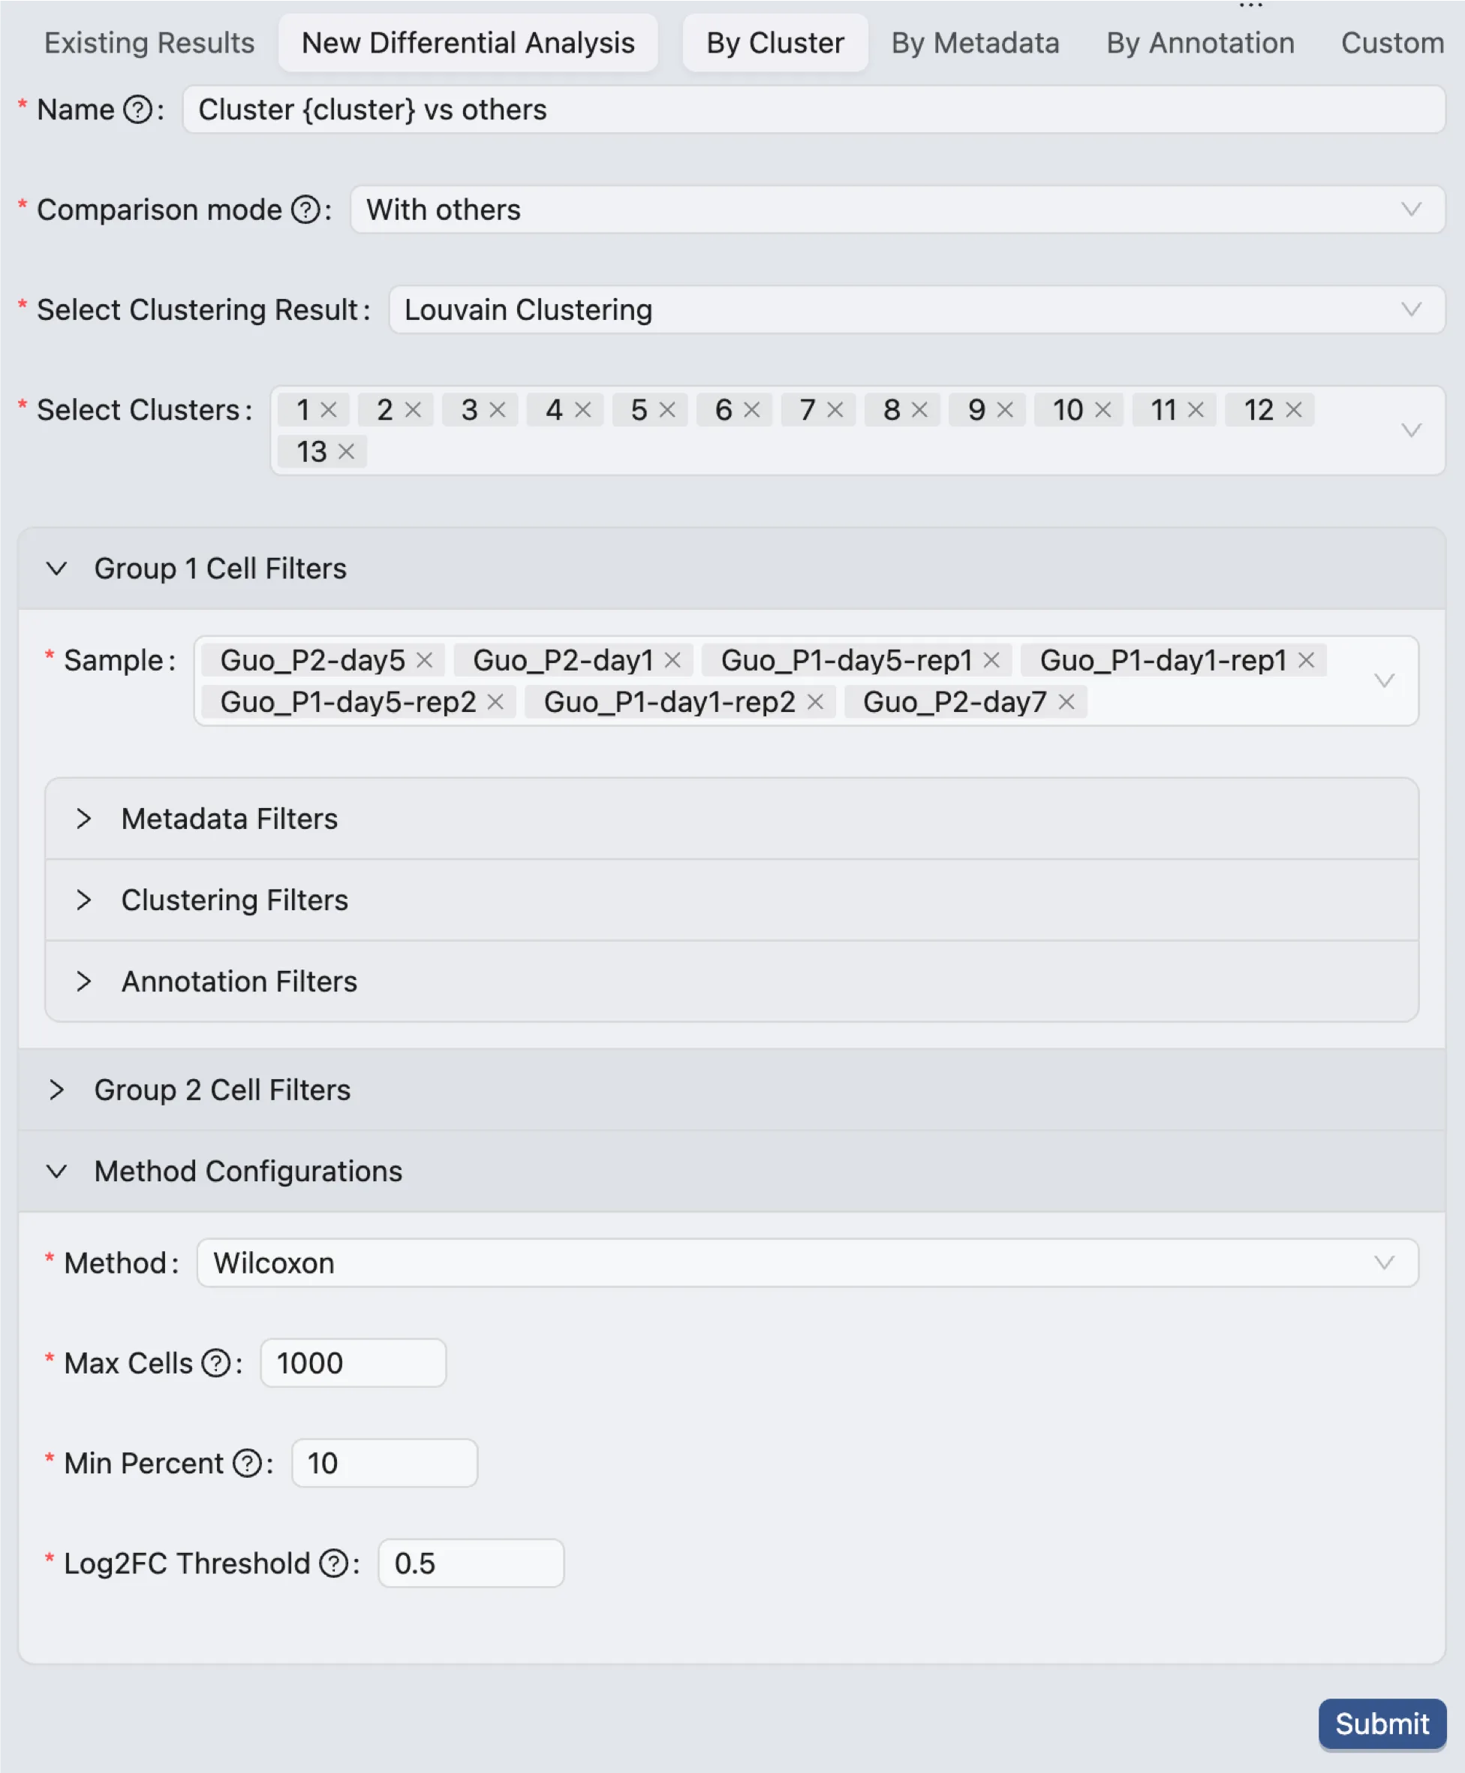Expand the Annotation Filters section

[x=239, y=981]
